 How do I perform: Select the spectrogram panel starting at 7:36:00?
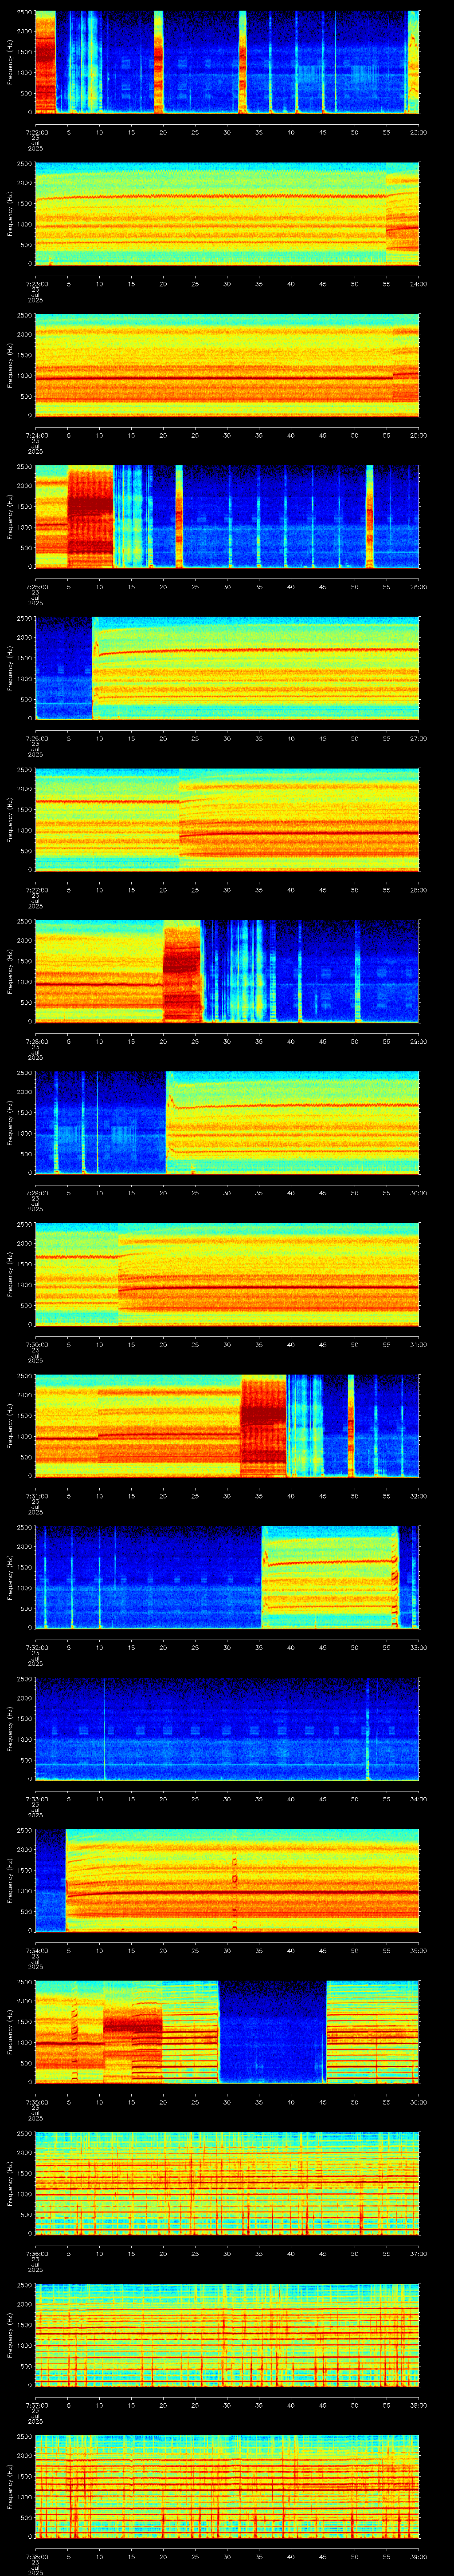[227, 2183]
